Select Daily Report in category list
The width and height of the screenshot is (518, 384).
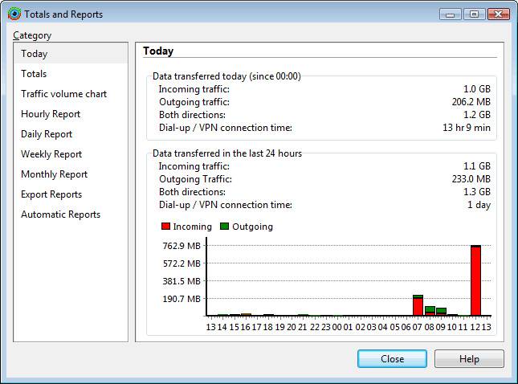tap(47, 134)
